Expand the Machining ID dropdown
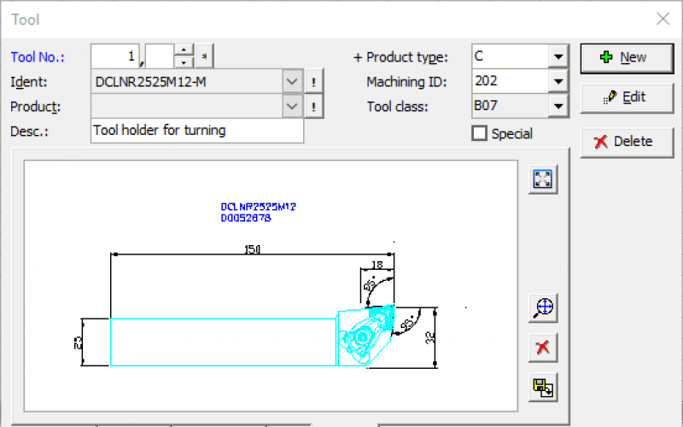 coord(558,82)
